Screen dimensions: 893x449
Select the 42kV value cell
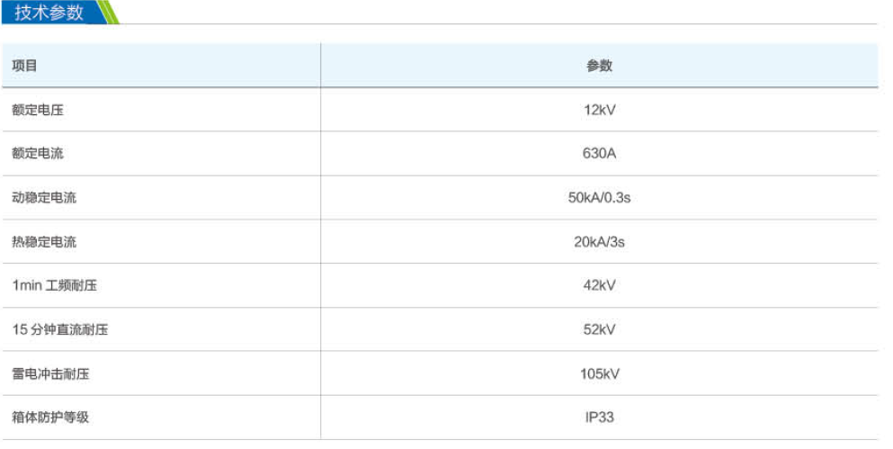599,285
